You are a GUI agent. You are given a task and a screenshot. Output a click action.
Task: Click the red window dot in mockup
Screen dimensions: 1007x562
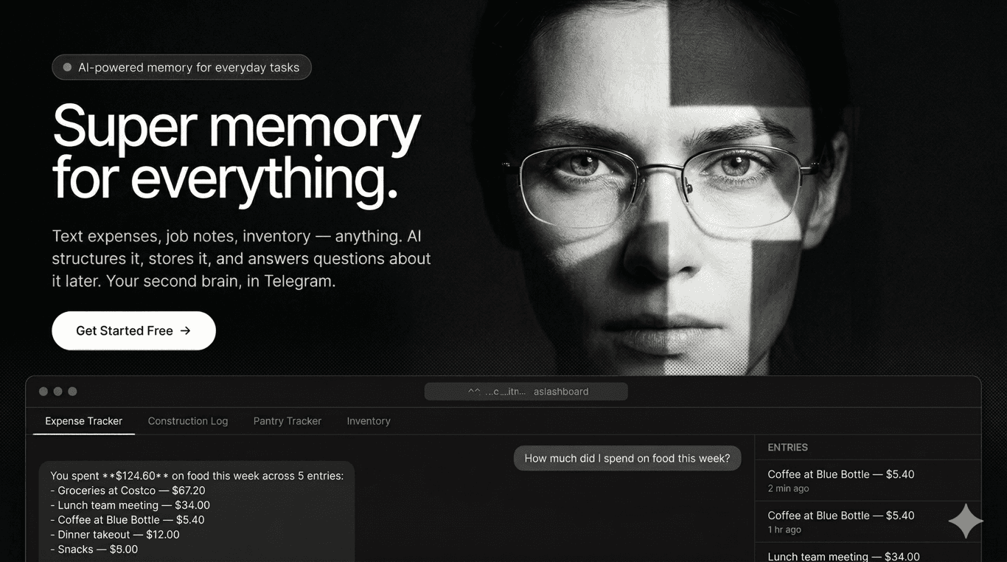click(43, 392)
